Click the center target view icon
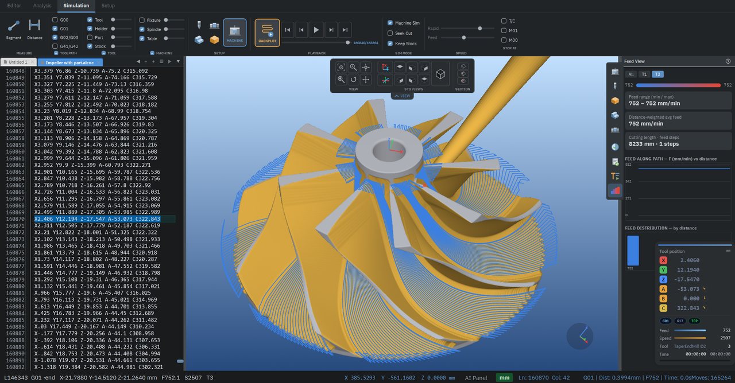This screenshot has width=735, height=383. (x=366, y=67)
